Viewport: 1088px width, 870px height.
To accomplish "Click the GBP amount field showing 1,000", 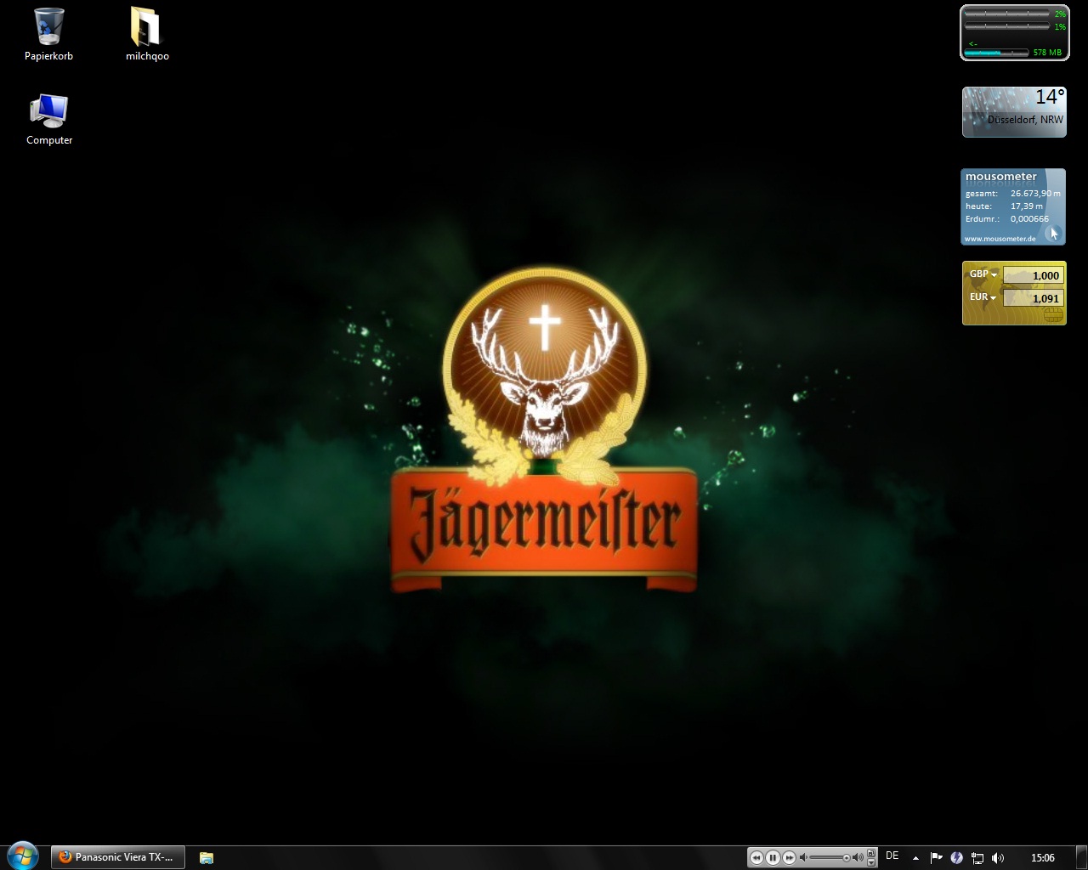I will click(x=1033, y=275).
